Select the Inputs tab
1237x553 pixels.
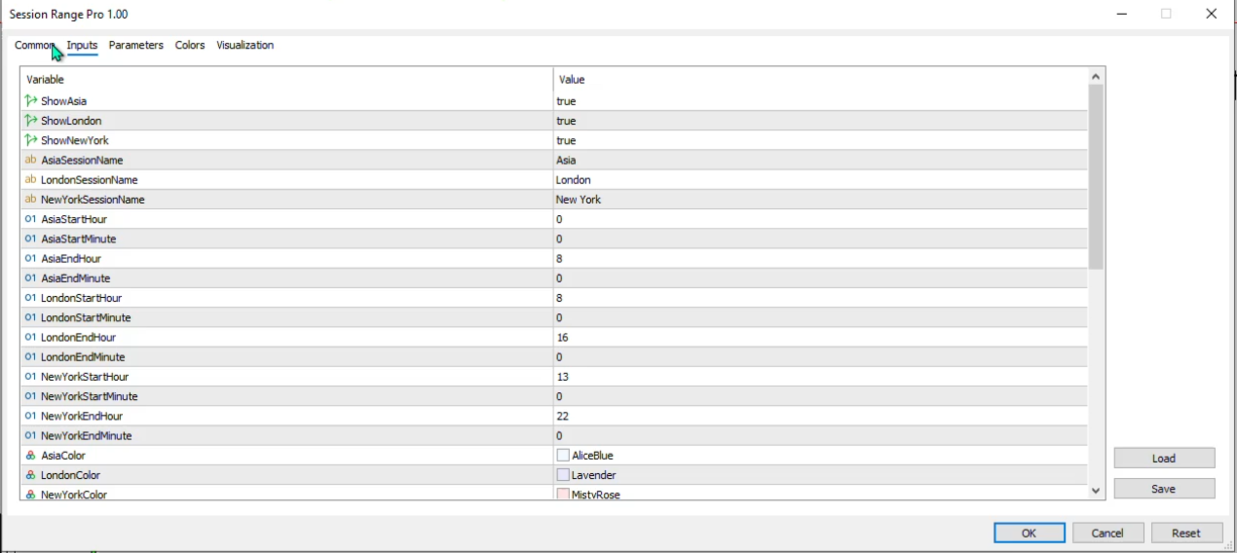tap(82, 46)
